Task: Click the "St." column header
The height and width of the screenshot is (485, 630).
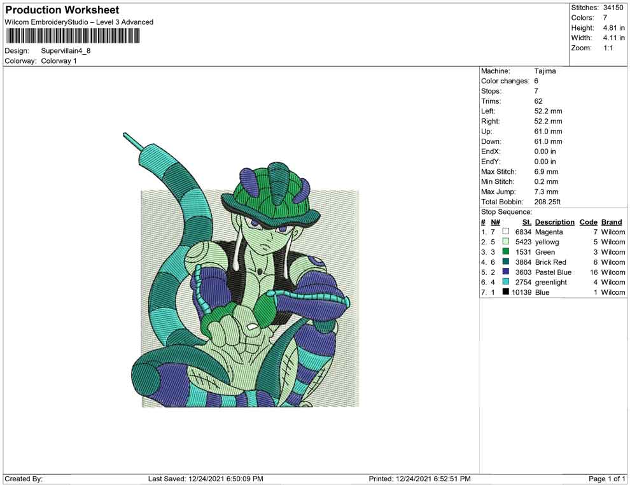Action: click(x=527, y=222)
